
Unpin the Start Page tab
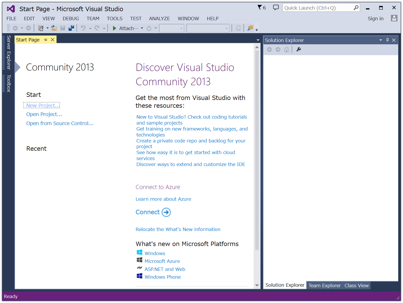click(46, 39)
